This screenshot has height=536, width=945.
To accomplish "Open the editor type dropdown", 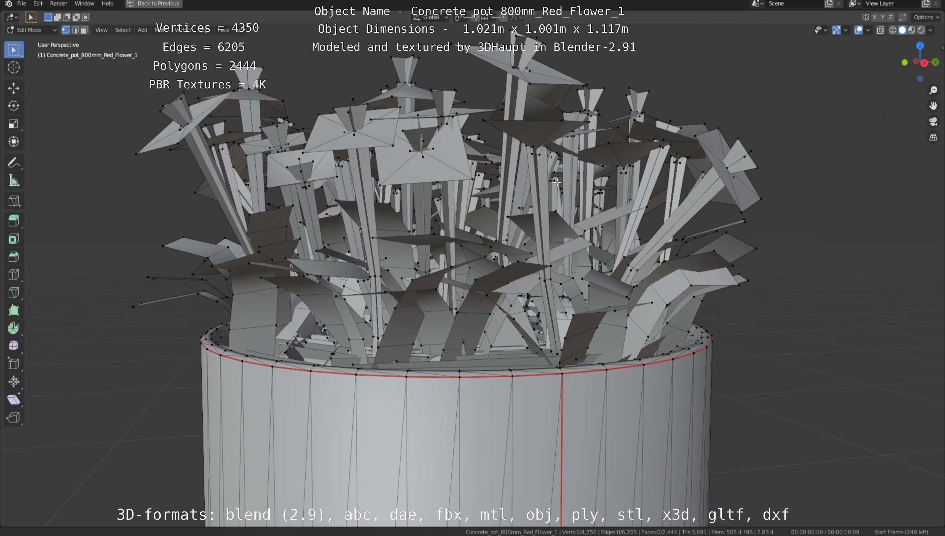I will (x=12, y=17).
